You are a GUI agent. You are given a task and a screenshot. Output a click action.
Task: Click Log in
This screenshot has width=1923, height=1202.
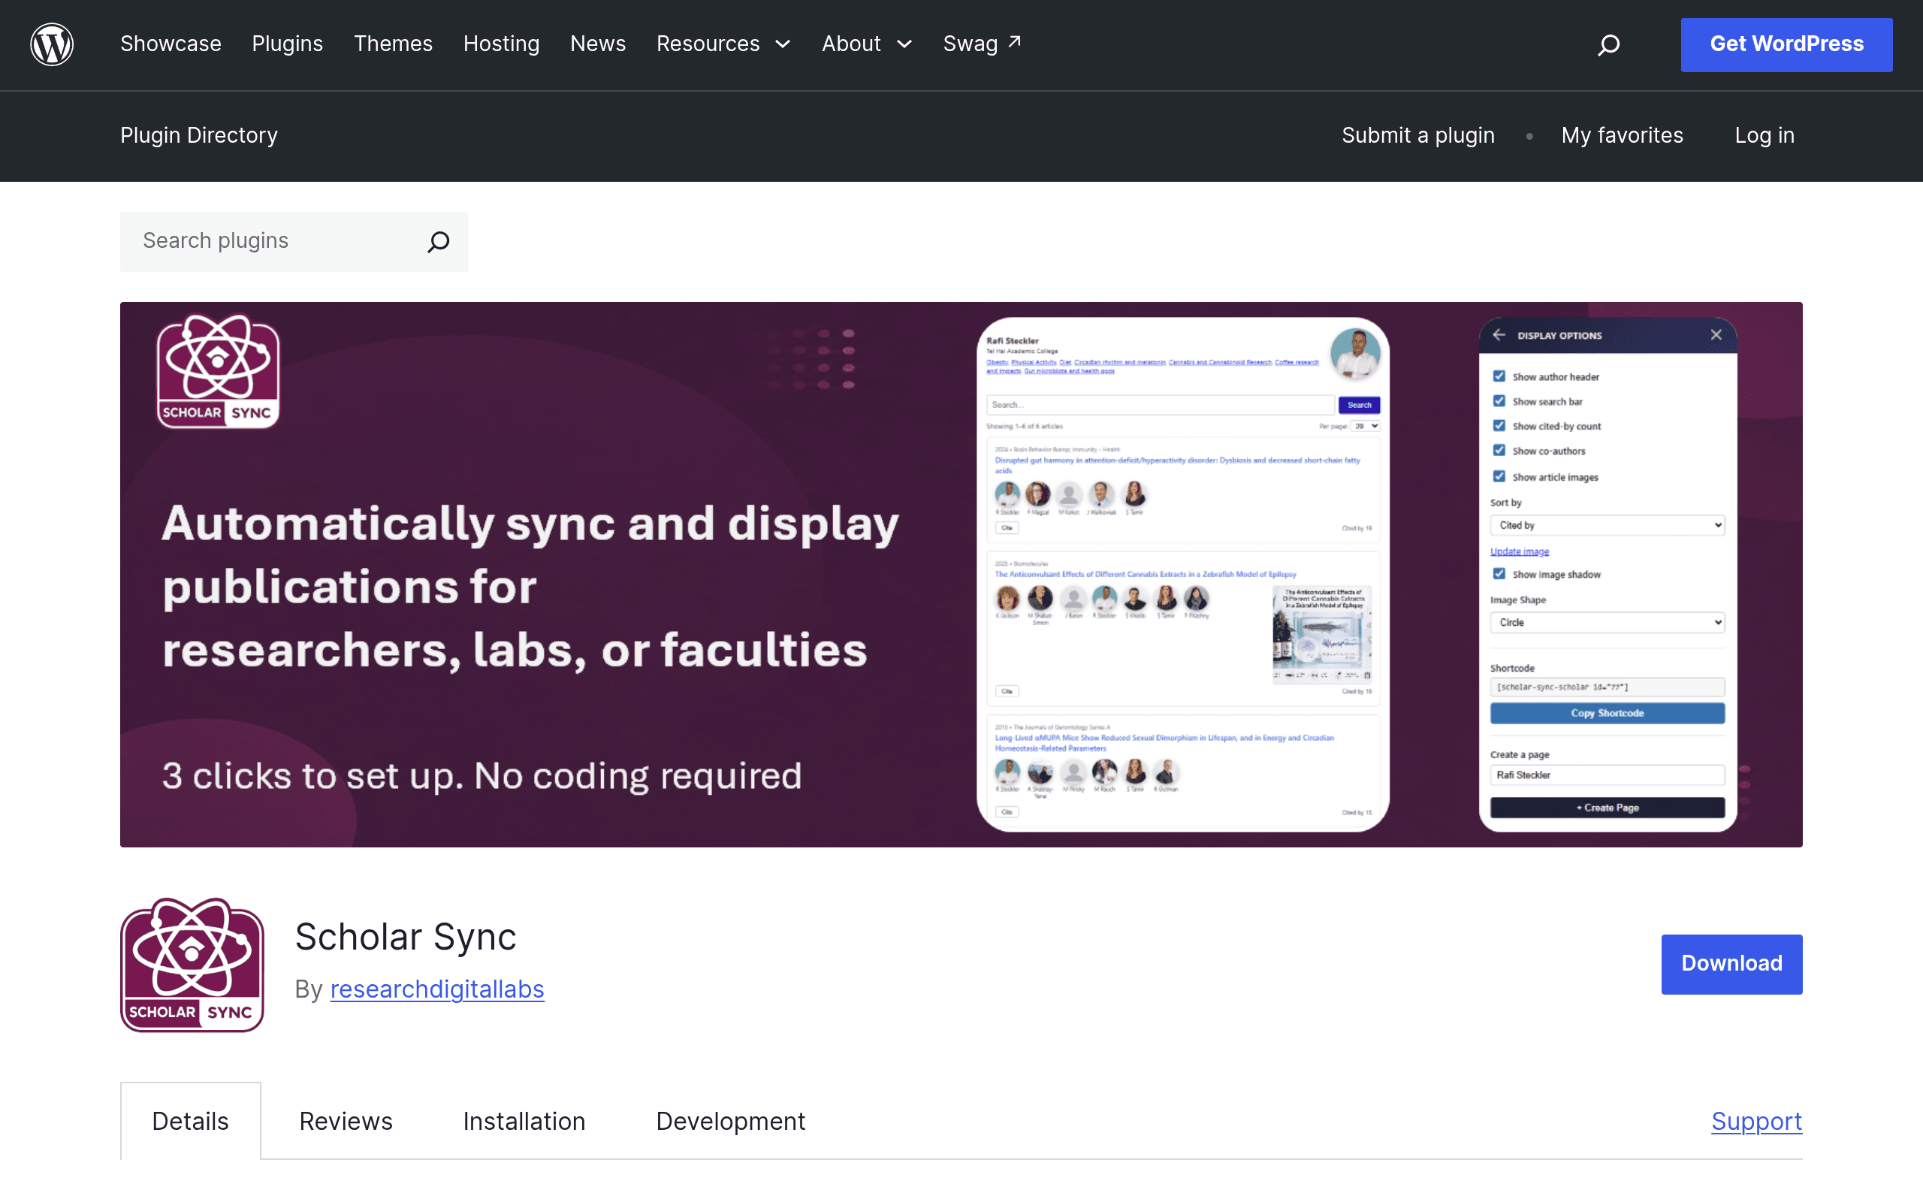1765,136
